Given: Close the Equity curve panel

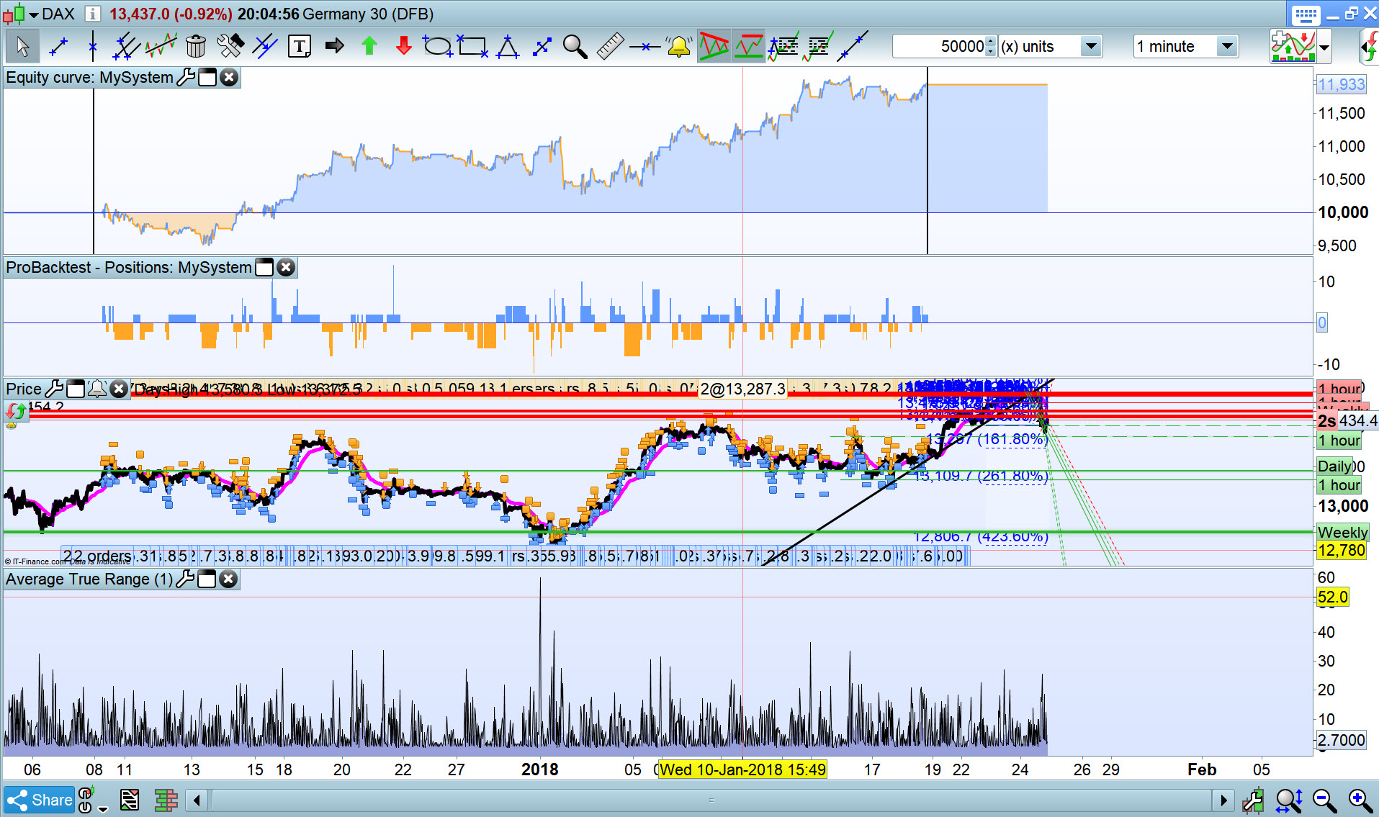Looking at the screenshot, I should point(229,77).
